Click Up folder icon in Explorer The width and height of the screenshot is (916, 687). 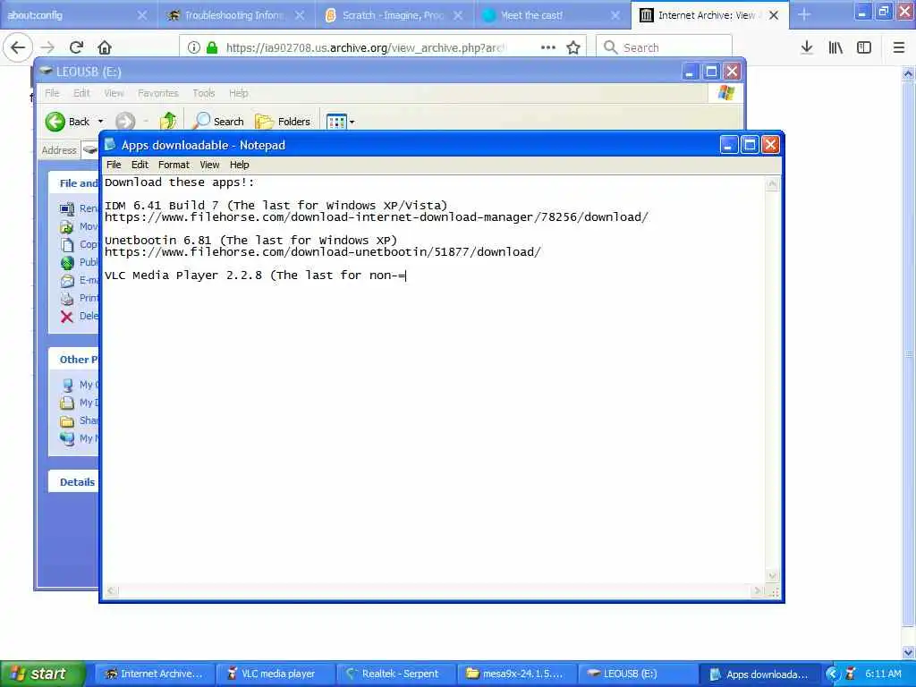[x=168, y=121]
